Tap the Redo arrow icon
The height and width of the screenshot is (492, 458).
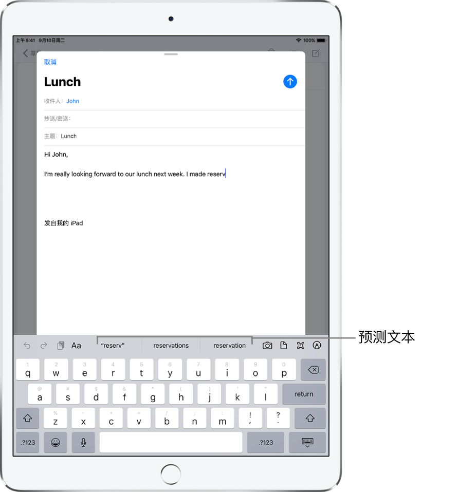point(43,345)
